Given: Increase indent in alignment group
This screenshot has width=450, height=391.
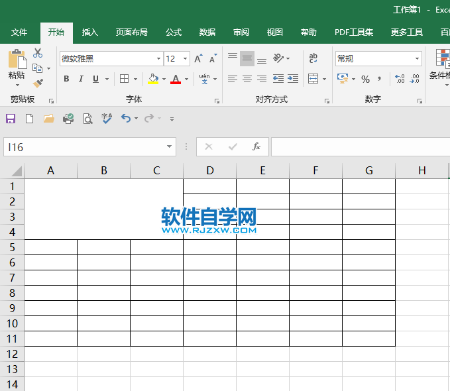Looking at the screenshot, I should pos(293,79).
